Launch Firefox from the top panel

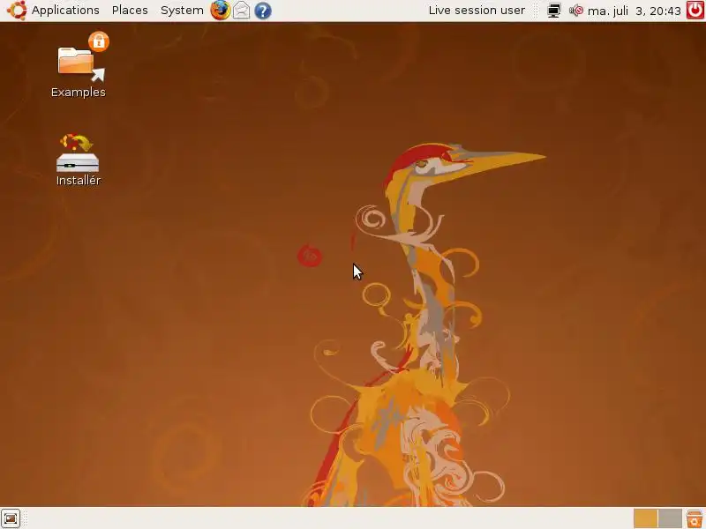[x=220, y=11]
